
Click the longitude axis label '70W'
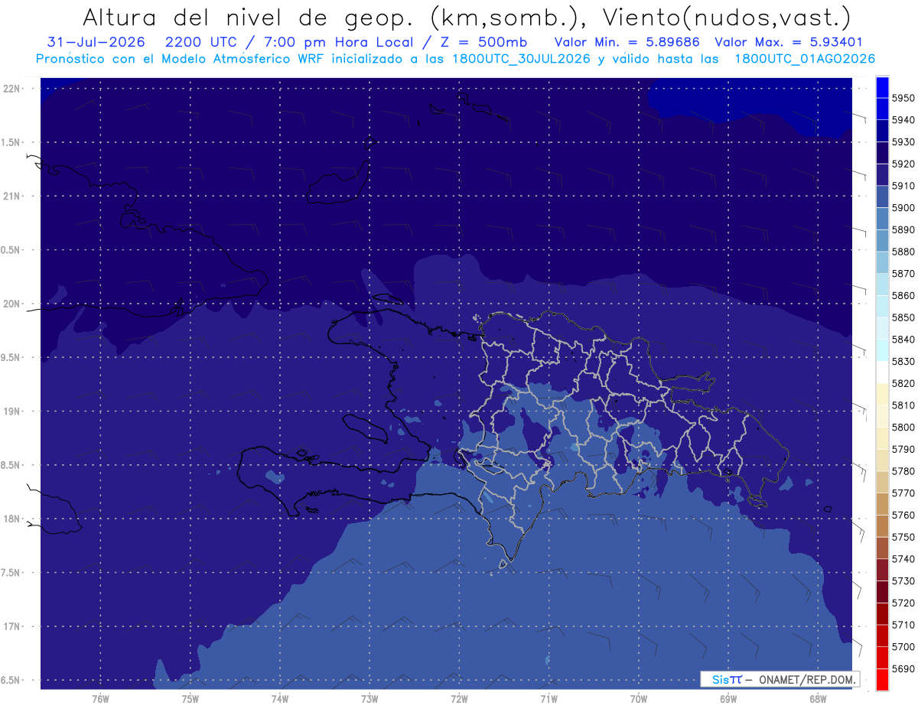coord(639,700)
